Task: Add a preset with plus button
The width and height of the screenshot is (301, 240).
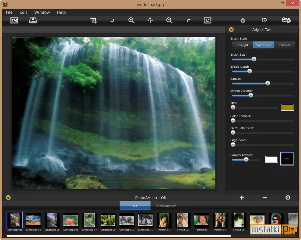Action: (x=242, y=198)
